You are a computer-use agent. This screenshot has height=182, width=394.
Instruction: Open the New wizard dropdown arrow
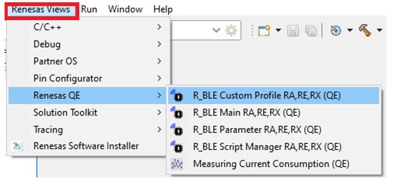pyautogui.click(x=278, y=31)
